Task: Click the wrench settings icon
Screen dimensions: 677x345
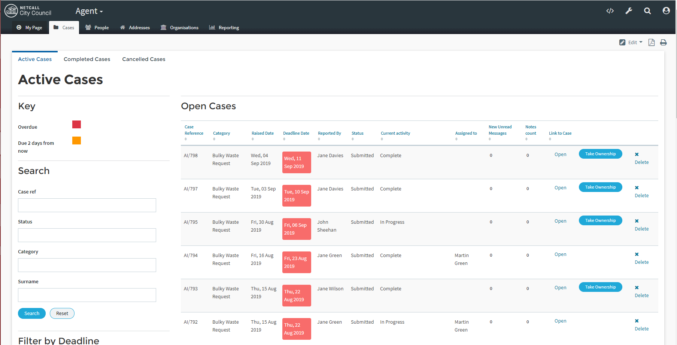Action: click(629, 11)
